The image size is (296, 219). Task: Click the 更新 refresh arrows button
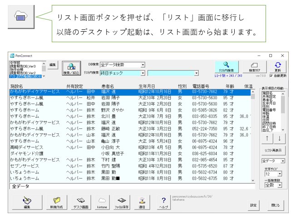coord(278,67)
